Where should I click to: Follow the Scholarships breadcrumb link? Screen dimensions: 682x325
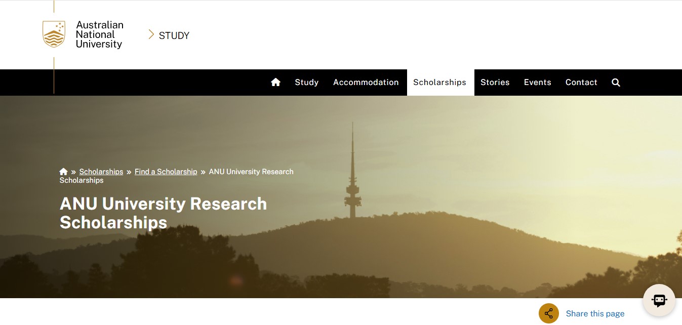pos(101,172)
